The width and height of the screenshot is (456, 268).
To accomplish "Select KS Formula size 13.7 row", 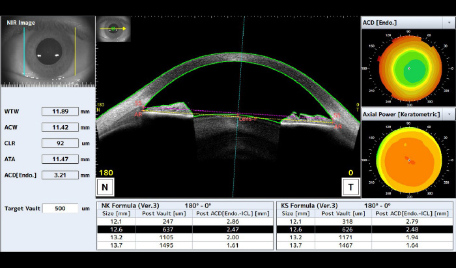I will pyautogui.click(x=365, y=245).
